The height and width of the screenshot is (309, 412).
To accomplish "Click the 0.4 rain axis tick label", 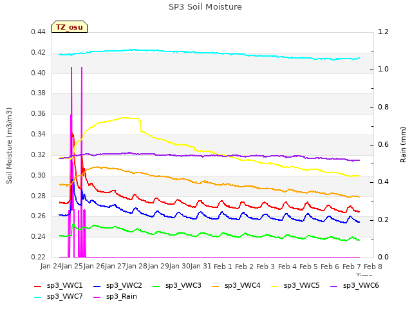I will pos(384,182).
